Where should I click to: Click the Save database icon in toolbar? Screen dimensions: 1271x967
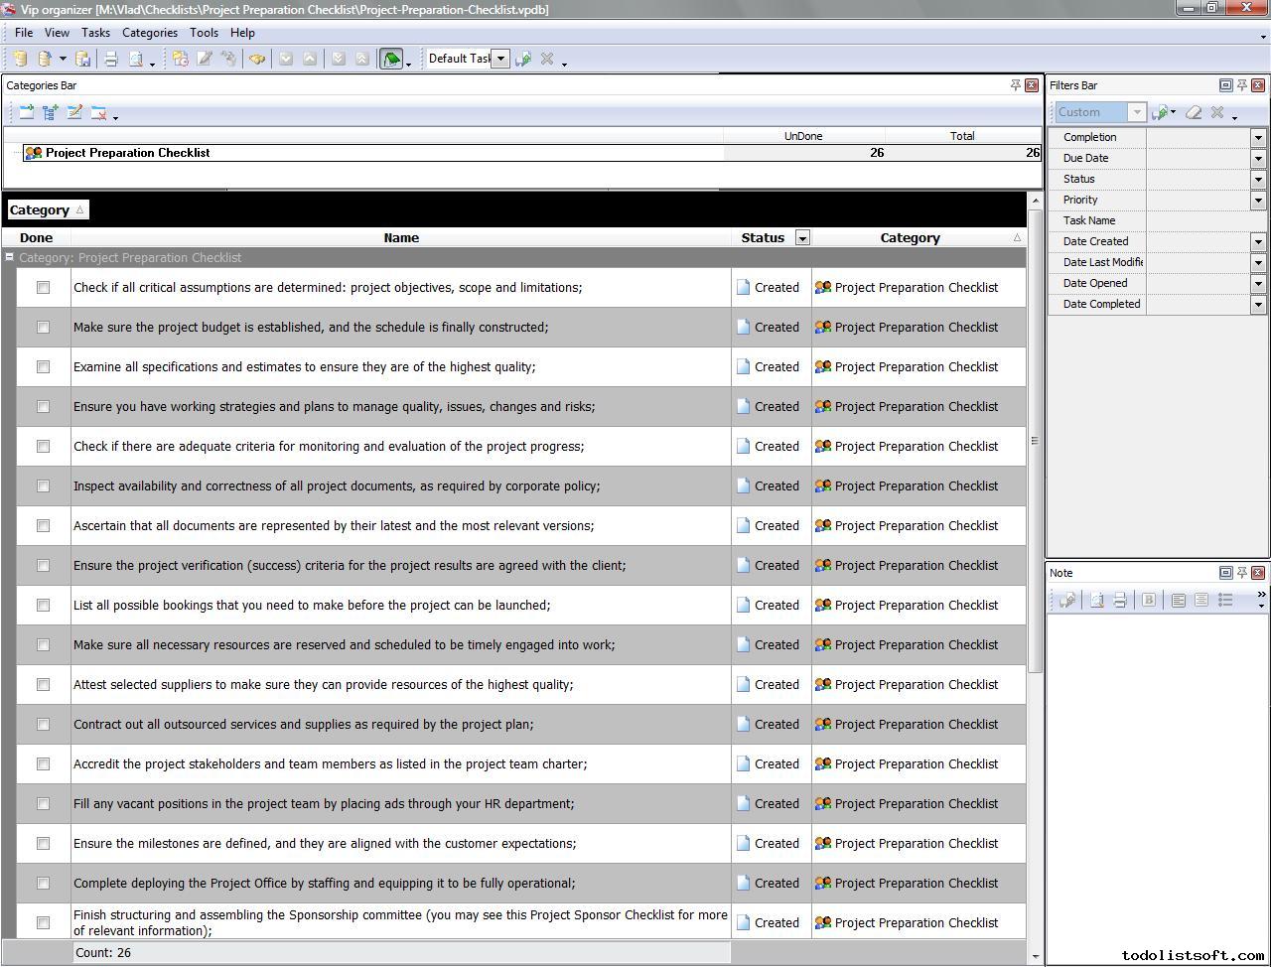pyautogui.click(x=83, y=60)
